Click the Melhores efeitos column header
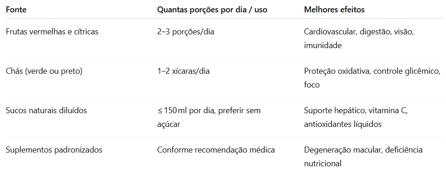 click(x=334, y=10)
